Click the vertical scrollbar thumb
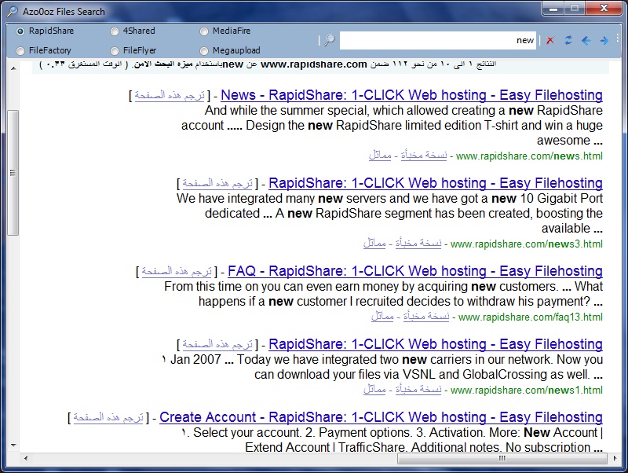The height and width of the screenshot is (473, 628). point(13,173)
